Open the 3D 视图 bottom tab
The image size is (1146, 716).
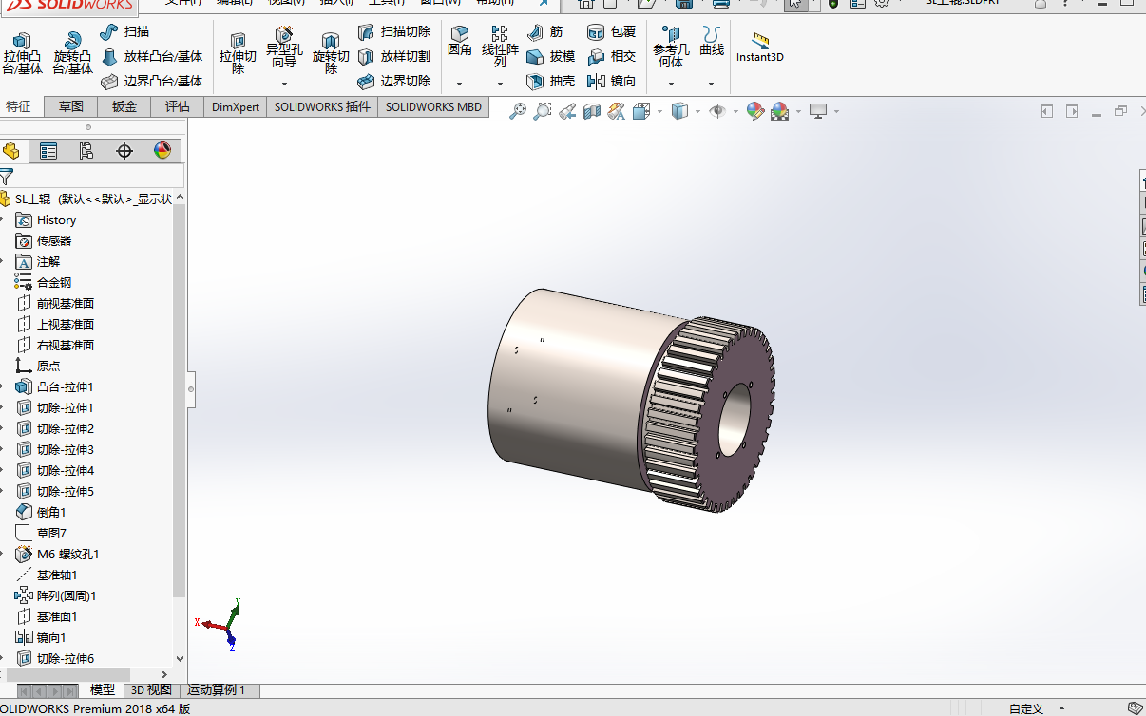[x=151, y=690]
